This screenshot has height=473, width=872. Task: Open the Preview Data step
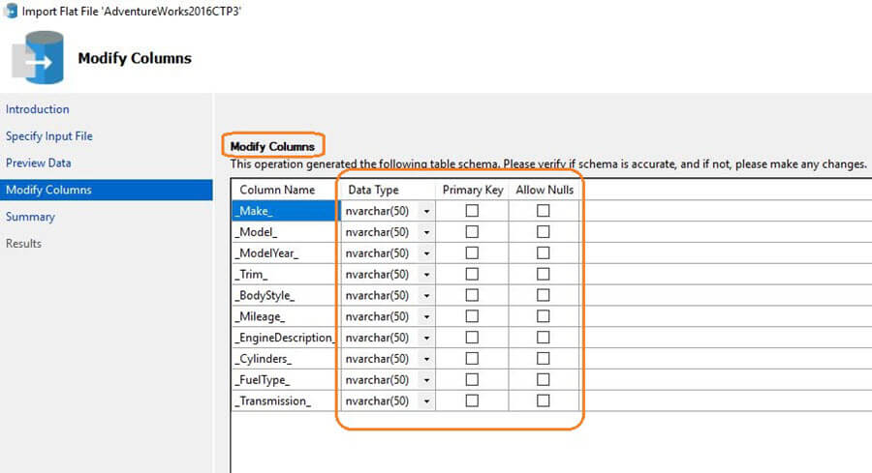(39, 163)
